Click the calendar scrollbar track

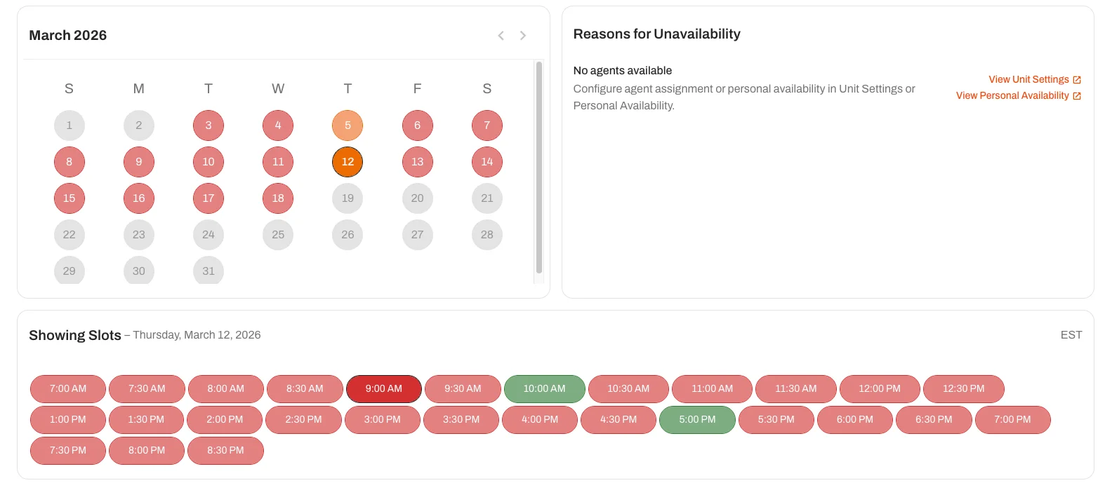(539, 172)
